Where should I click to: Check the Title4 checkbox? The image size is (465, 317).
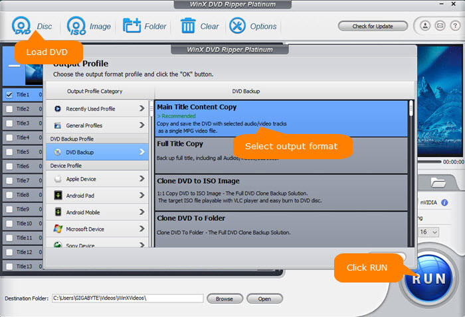[9, 137]
